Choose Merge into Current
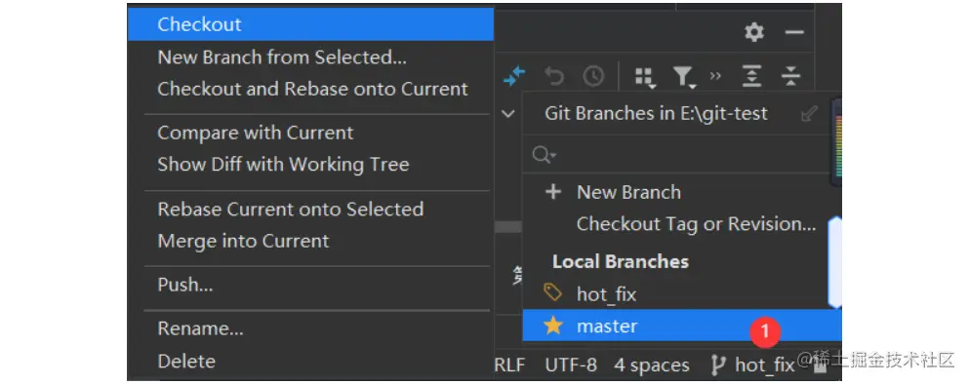The width and height of the screenshot is (969, 384). 244,241
